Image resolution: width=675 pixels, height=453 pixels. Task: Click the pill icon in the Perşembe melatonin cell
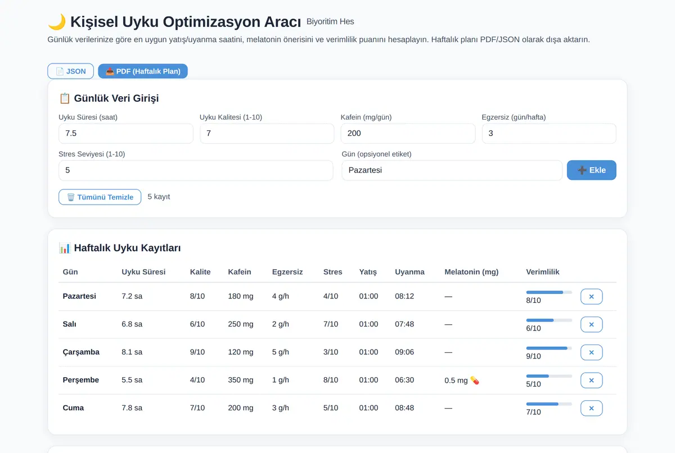pos(475,380)
